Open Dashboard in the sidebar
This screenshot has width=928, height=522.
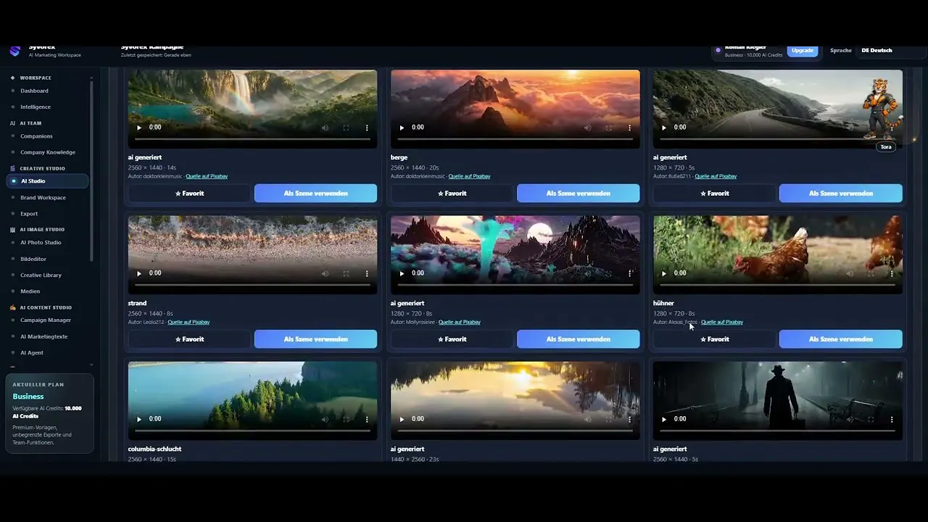pos(34,91)
